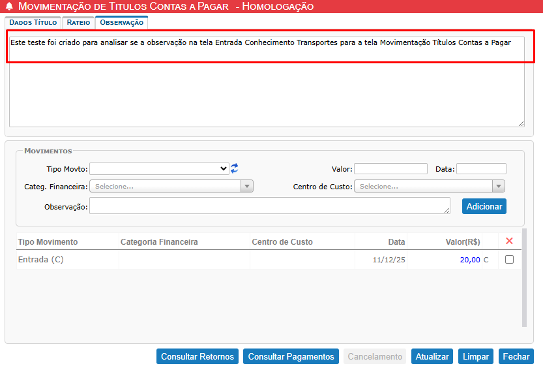Select the Observação tab

tap(121, 22)
